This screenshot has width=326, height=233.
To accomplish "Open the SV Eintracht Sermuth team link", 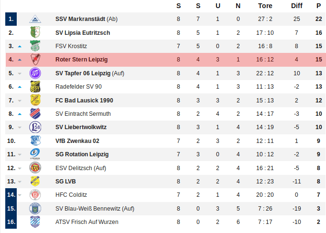I will [83, 114].
